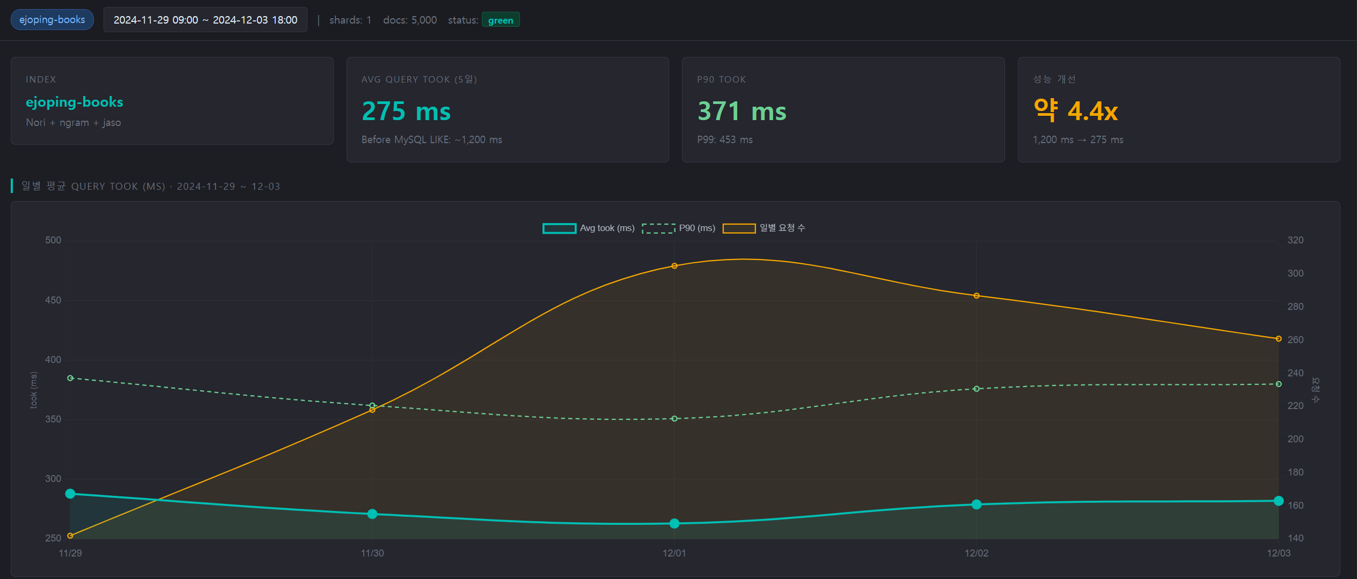Click the AVG QUERY TOOK (5일) card label
Viewport: 1357px width, 579px height.
click(x=420, y=79)
